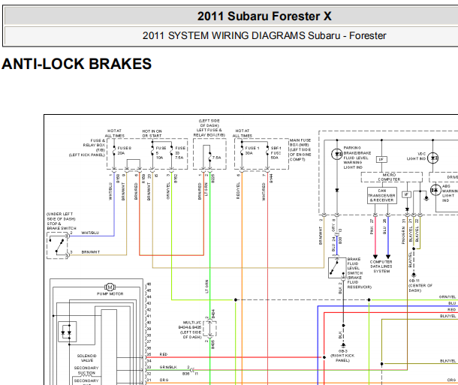Select the twin diode symbol in pump unit
Viewport: 458px width, 385px height.
[x=67, y=332]
